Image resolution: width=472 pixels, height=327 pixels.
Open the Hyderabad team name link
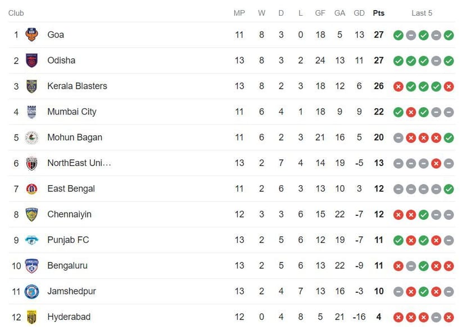click(69, 317)
